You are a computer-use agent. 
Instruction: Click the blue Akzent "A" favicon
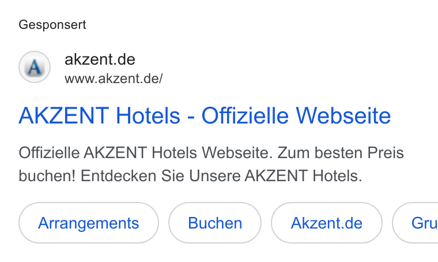35,67
